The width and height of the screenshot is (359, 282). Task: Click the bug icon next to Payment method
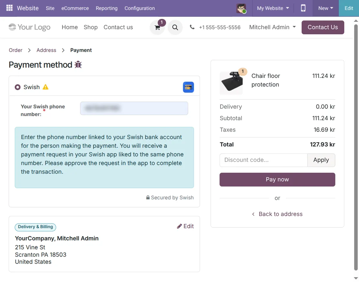tap(78, 65)
